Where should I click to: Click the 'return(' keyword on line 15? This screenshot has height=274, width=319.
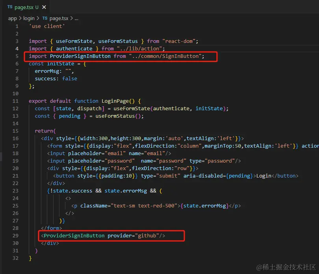(45, 131)
